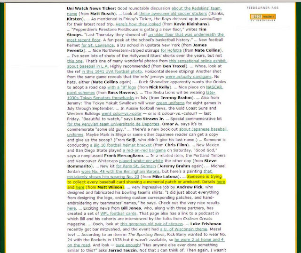Open 'an older floor that was underneath' link
Image resolution: width=301 pixels, height=253 pixels.
186,35
